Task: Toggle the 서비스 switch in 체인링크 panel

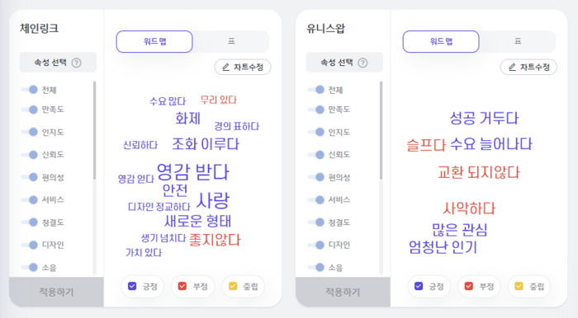Action: pyautogui.click(x=30, y=199)
